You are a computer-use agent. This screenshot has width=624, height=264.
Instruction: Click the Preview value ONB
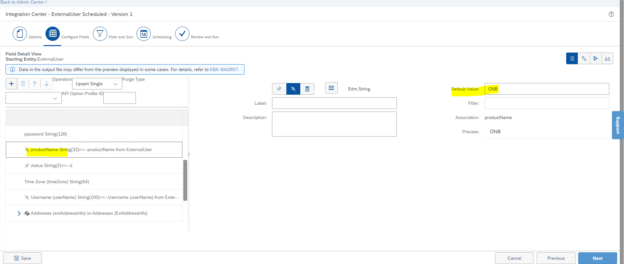(495, 132)
